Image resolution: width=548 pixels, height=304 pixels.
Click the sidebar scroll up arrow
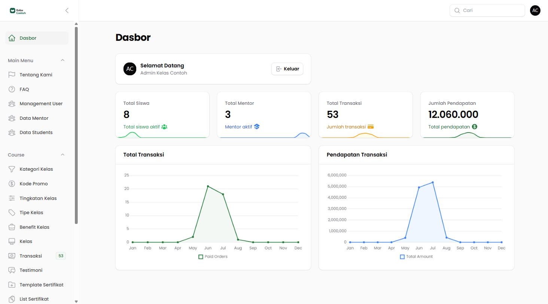pos(76,24)
